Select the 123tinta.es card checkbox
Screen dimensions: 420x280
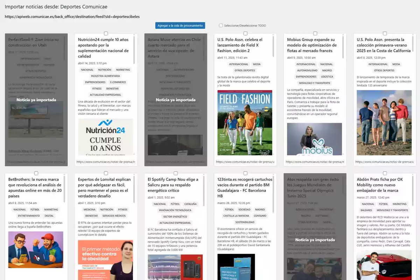245,173
